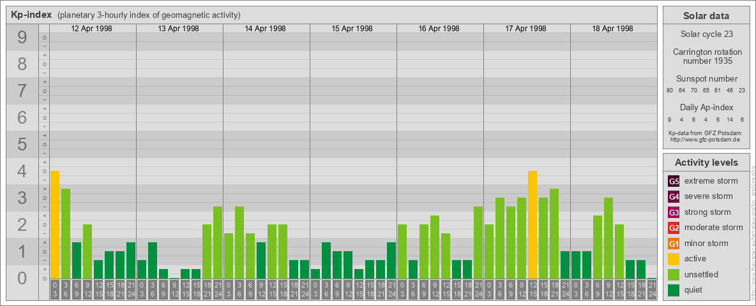This screenshot has height=306, width=756.
Task: Click the 15 Apr 1998 date header
Action: click(x=352, y=29)
